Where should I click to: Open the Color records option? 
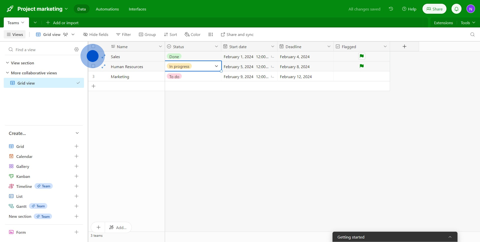[x=192, y=34]
